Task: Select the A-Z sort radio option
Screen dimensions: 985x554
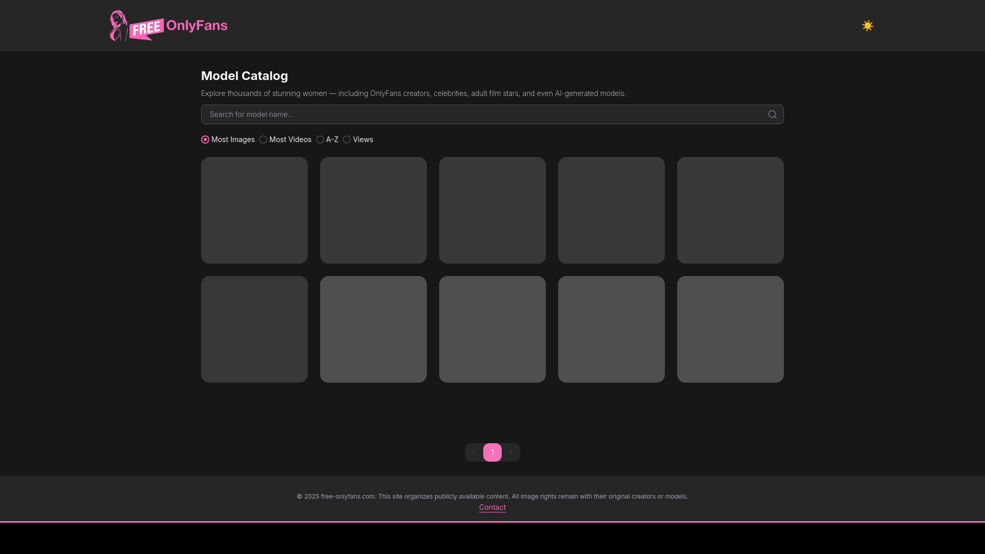Action: click(x=320, y=140)
